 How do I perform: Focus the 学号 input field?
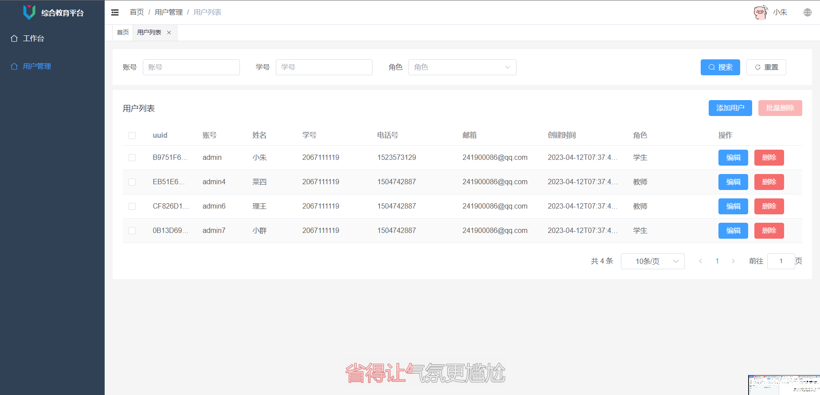pos(324,67)
